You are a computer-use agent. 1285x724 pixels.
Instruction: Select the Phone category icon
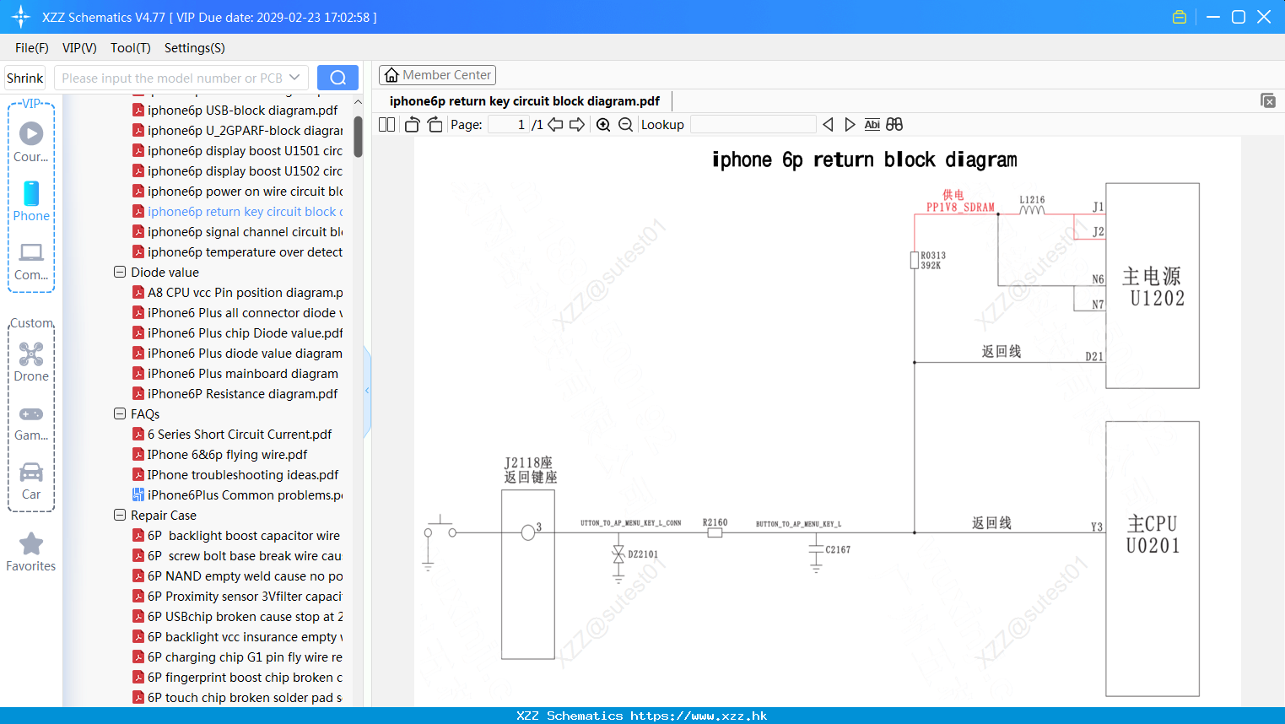tap(31, 202)
